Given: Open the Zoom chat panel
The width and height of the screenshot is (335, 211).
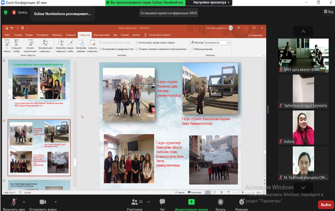Looking at the screenshot, I should (162, 202).
